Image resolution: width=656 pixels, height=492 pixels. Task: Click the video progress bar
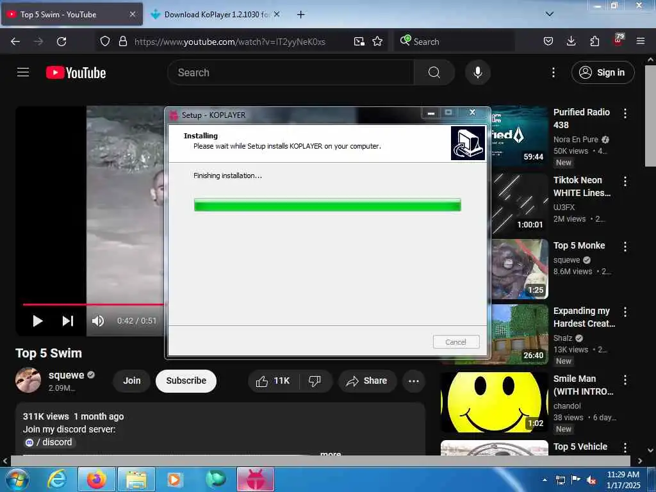point(93,304)
